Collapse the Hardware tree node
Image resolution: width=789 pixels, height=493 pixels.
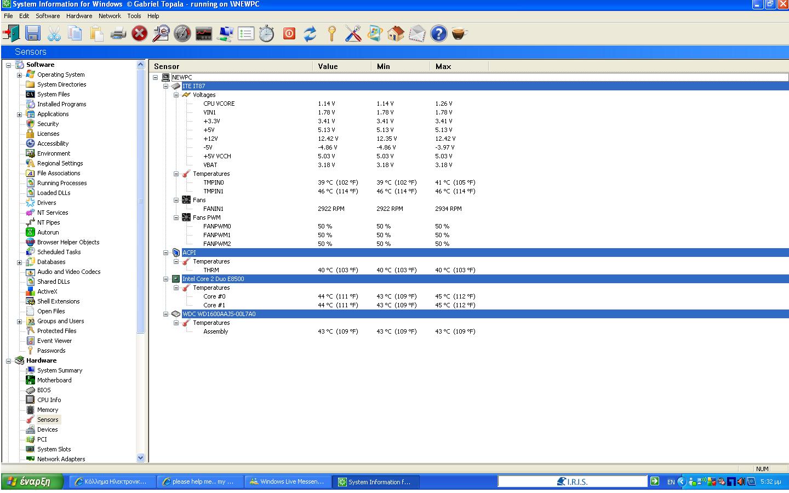9,361
